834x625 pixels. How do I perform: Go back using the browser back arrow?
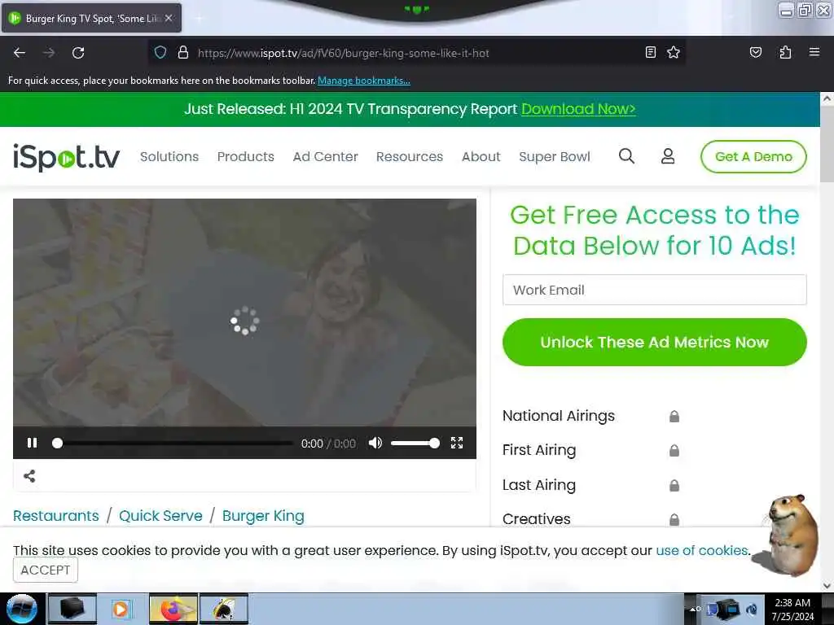tap(20, 53)
